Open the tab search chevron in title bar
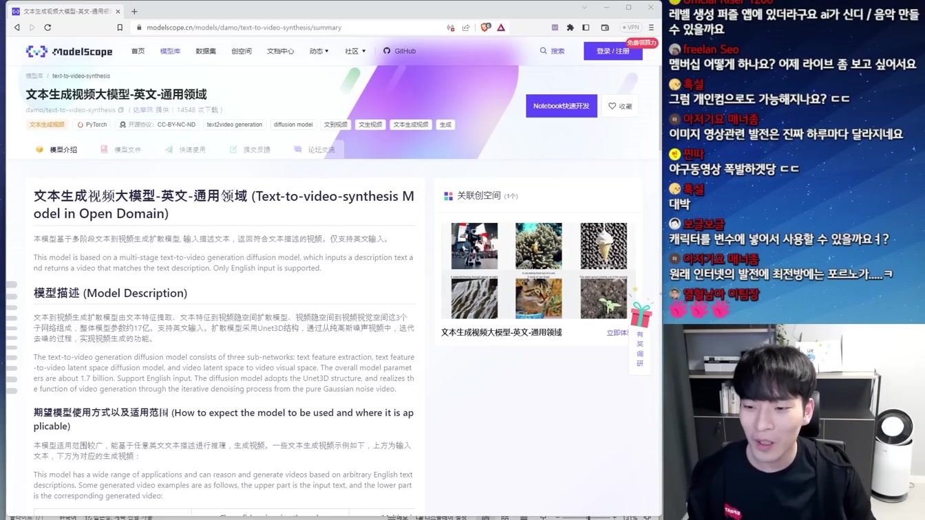Viewport: 925px width, 520px height. pos(584,8)
